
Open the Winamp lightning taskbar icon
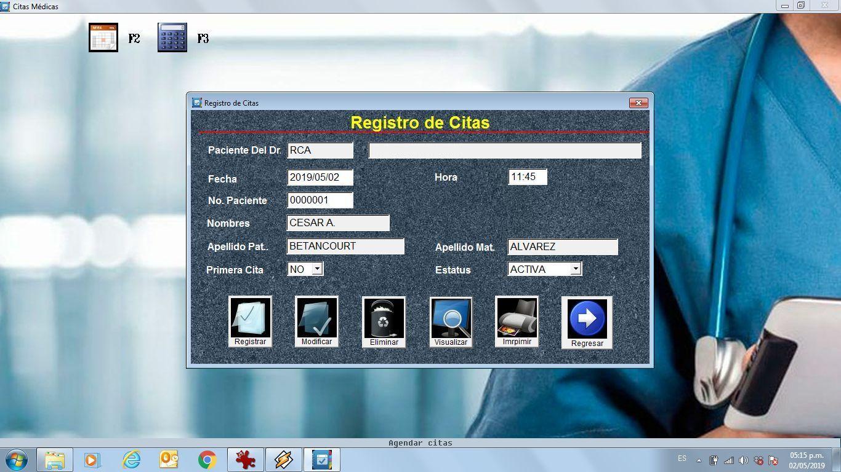click(x=284, y=460)
